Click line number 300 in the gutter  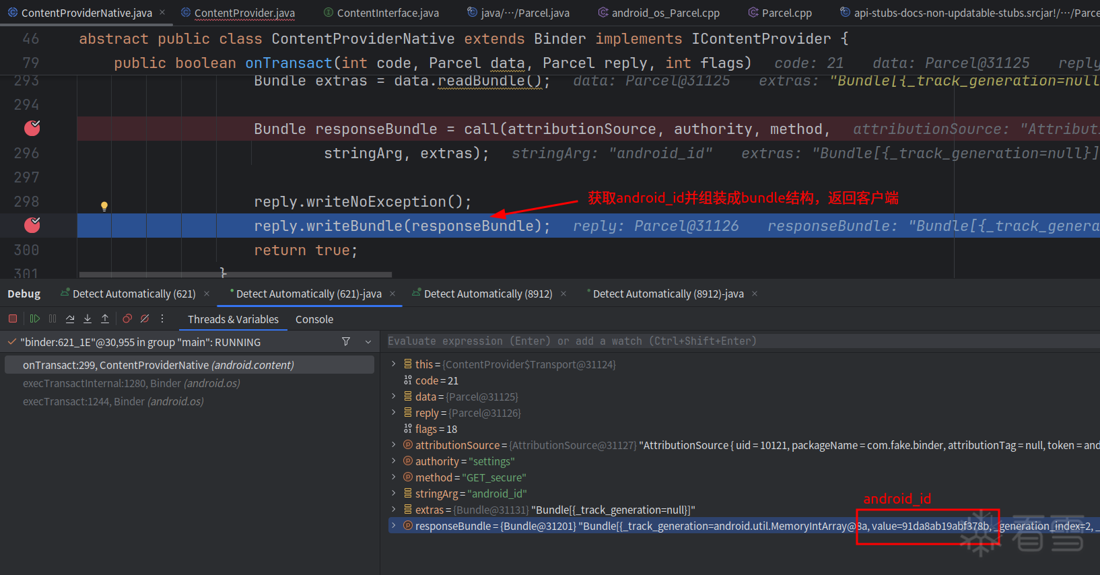click(26, 250)
